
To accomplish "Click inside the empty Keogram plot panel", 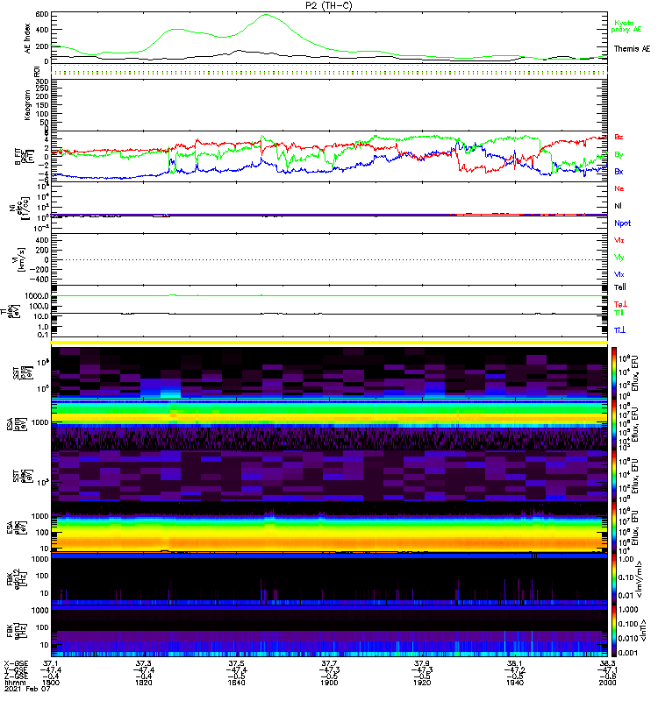I will point(329,104).
